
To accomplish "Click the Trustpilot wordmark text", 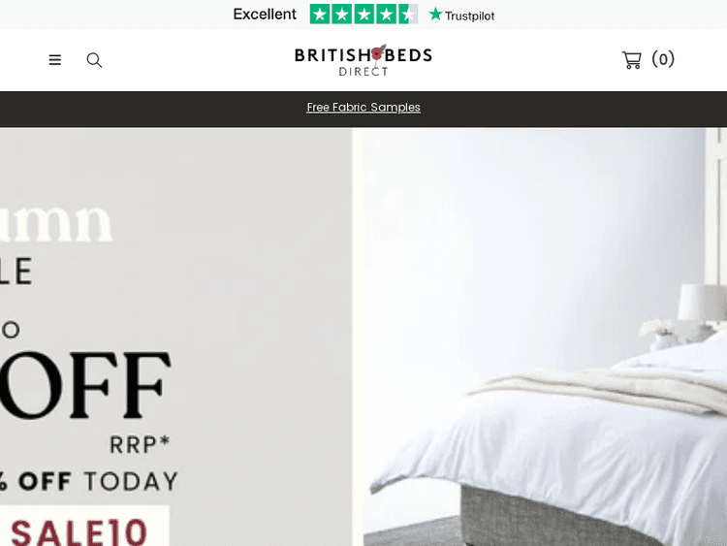I will click(470, 16).
